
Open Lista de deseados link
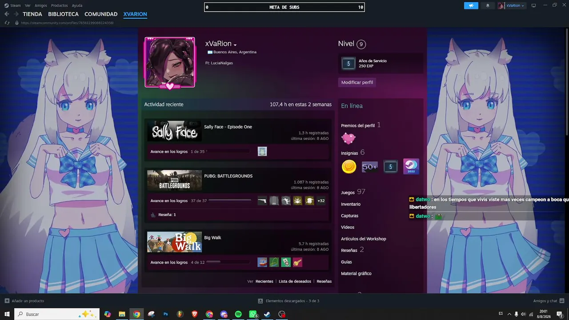pos(295,281)
